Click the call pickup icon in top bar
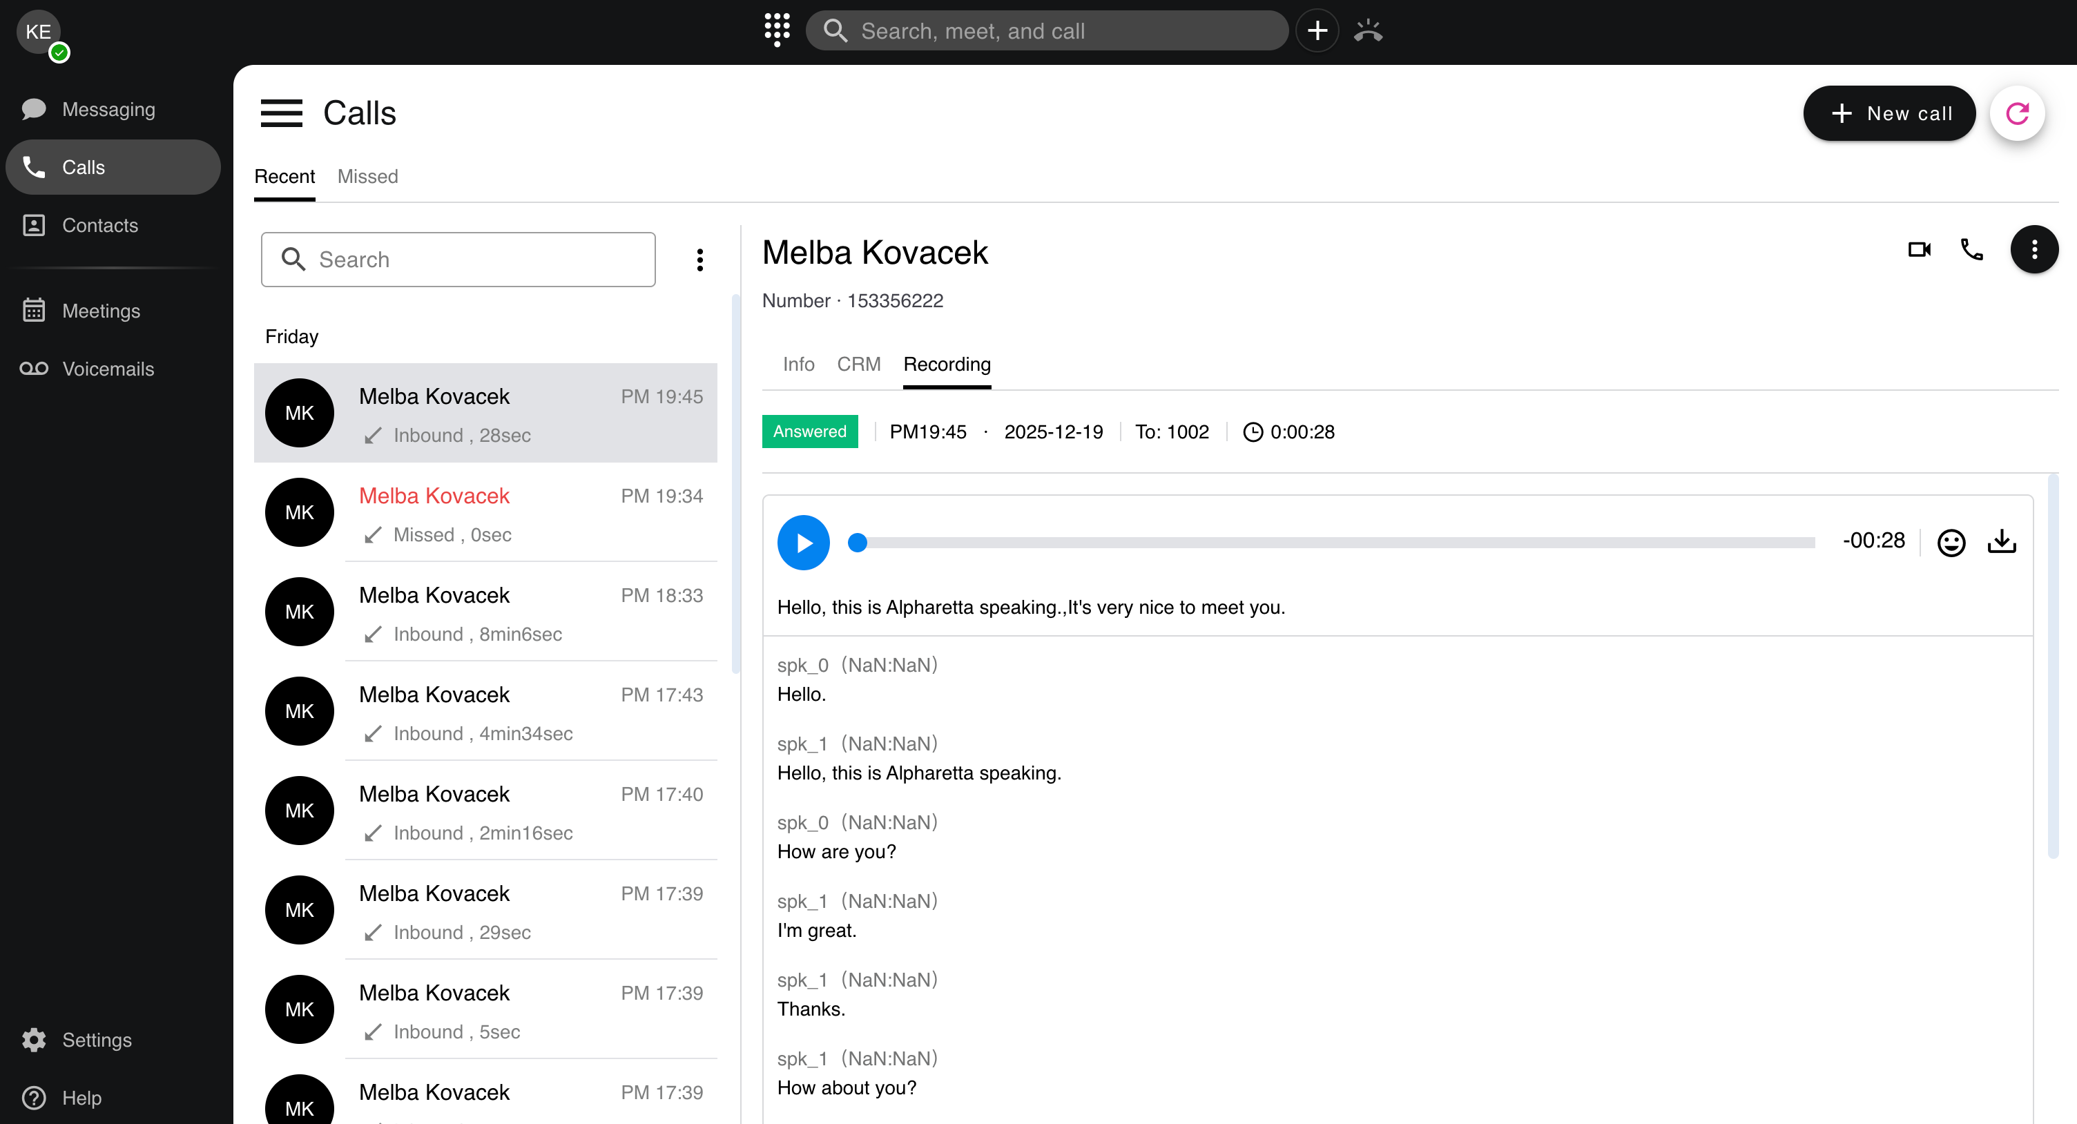Screen dimensions: 2077x1124 1369,30
